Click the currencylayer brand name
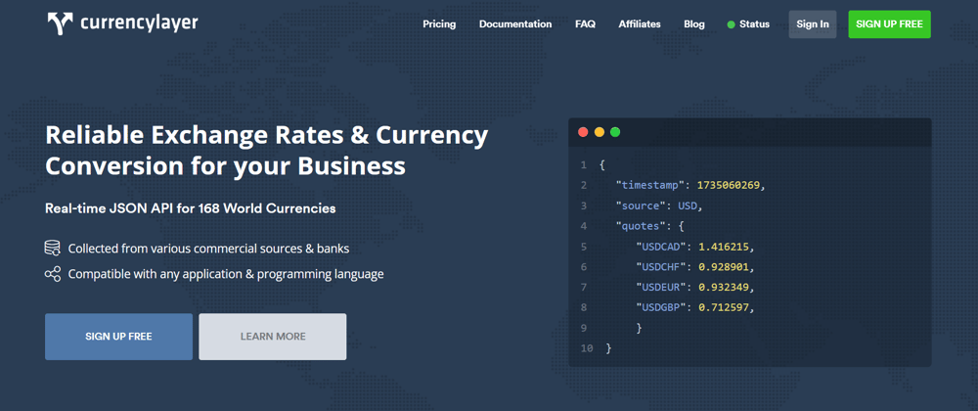The height and width of the screenshot is (411, 978). 139,23
